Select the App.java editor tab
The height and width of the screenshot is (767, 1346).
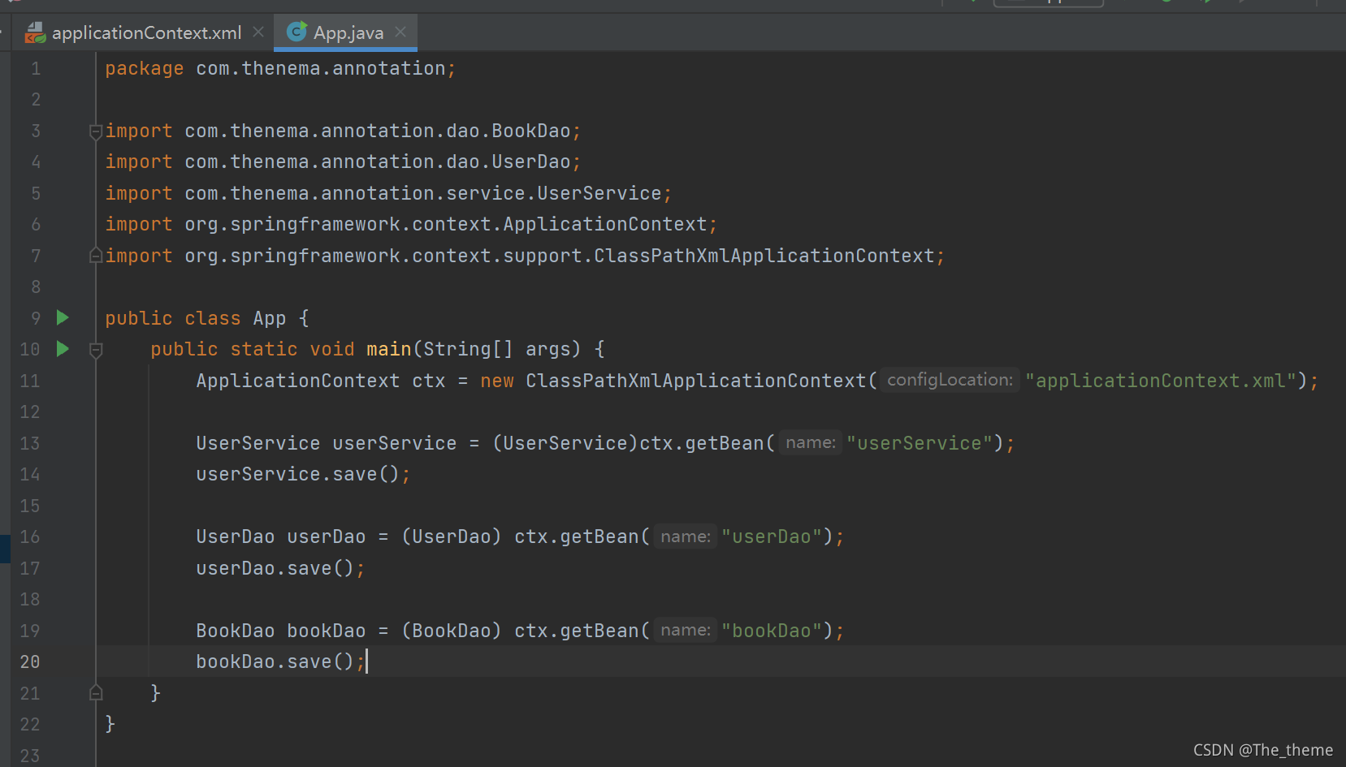[347, 32]
